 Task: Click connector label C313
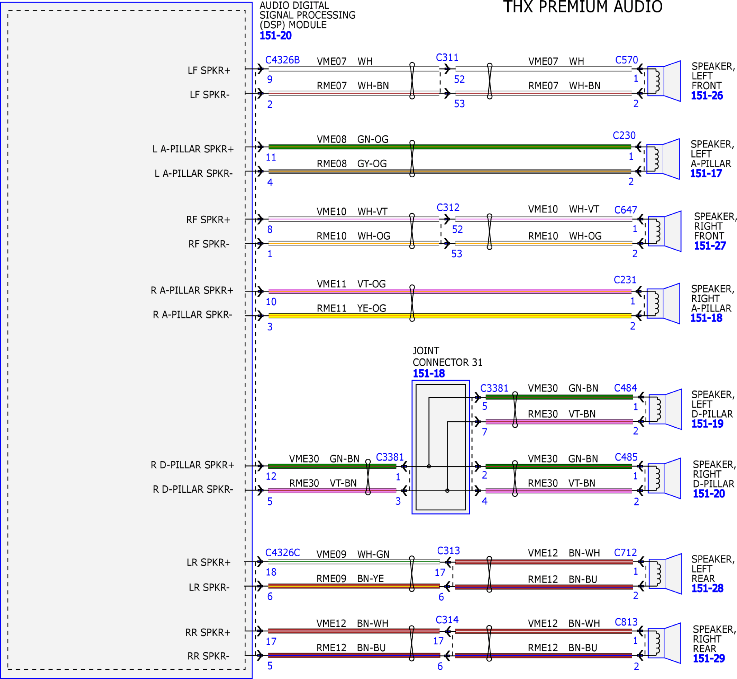pos(448,551)
